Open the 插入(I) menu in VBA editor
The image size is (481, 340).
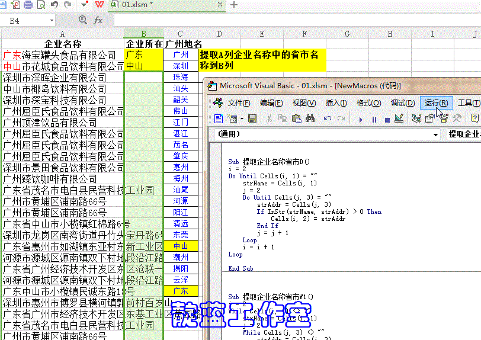click(336, 103)
